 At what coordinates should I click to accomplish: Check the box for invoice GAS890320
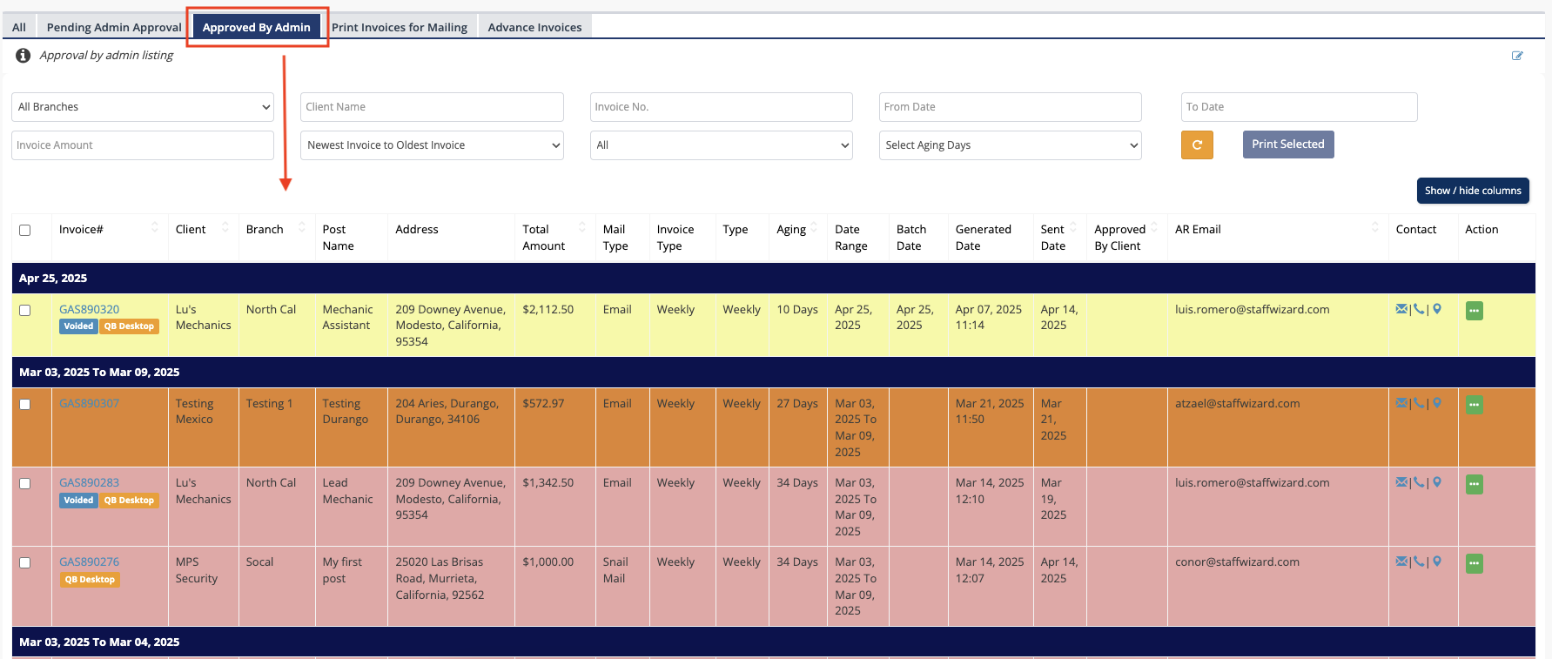[x=25, y=311]
